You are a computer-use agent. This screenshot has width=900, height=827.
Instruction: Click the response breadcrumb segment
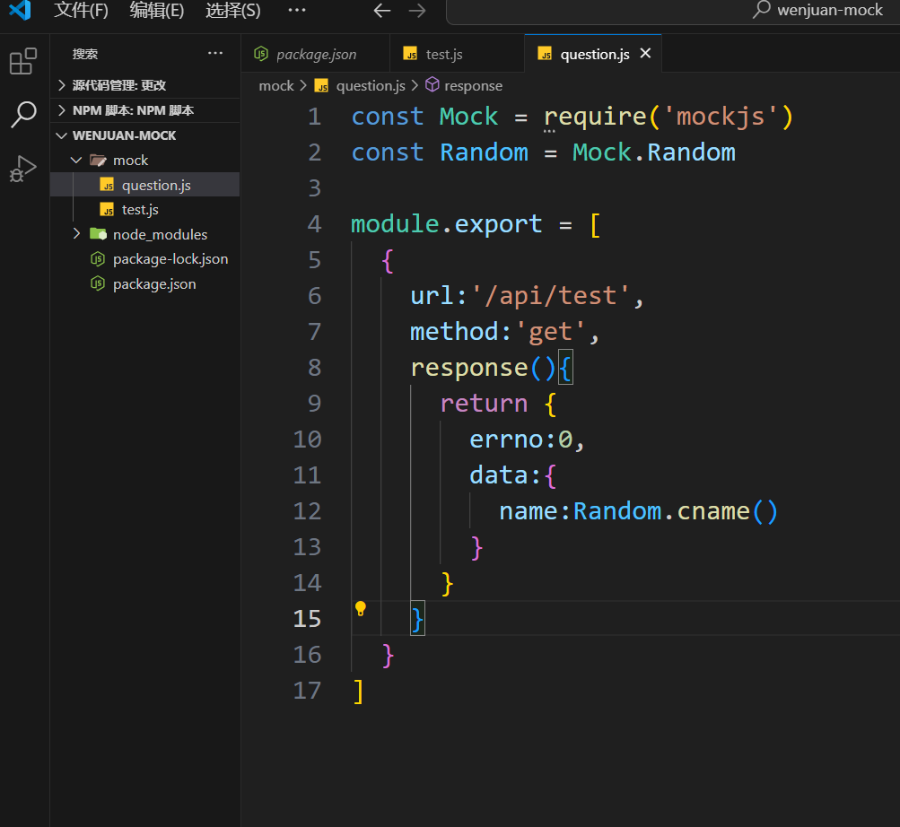click(x=473, y=85)
